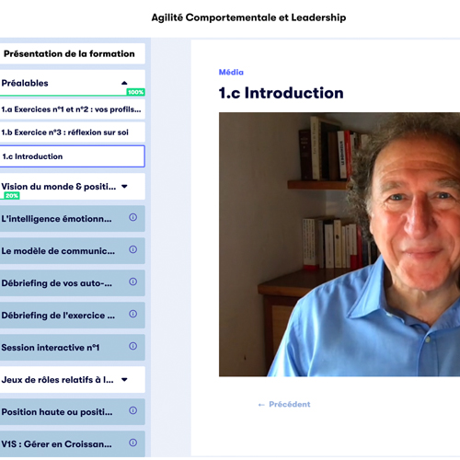Open 1.b Exercice n°3 : réflexion sur soi
Viewport: 460px width, 460px height.
(x=72, y=132)
